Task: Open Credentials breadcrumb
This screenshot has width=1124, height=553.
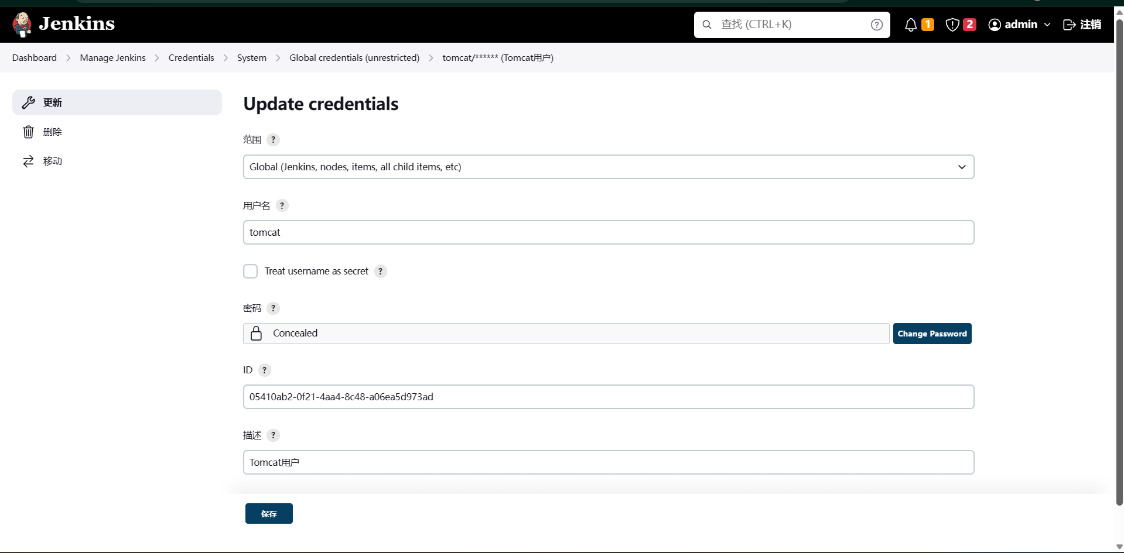Action: pos(191,57)
